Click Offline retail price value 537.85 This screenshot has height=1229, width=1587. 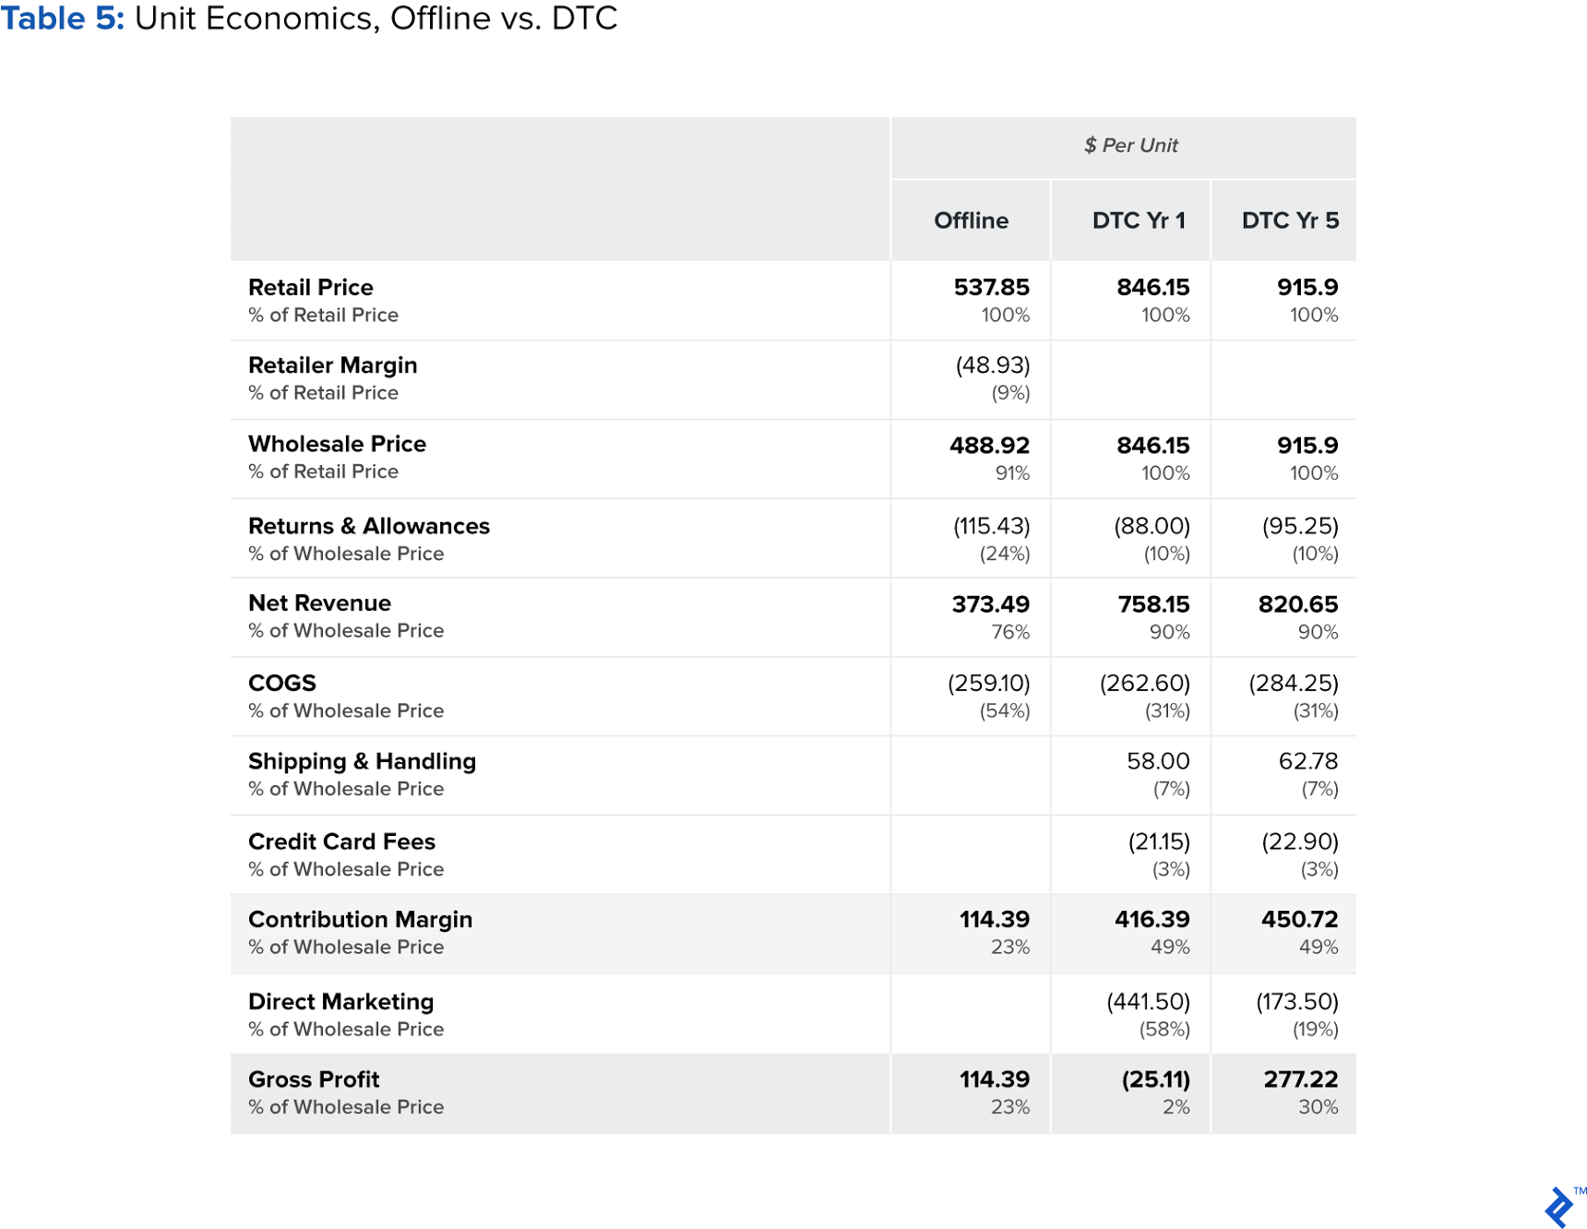[x=992, y=287]
